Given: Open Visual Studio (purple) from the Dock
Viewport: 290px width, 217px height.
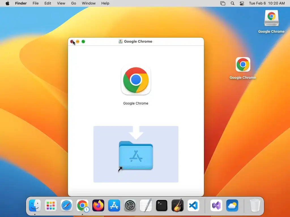Looking at the screenshot, I should click(x=216, y=205).
